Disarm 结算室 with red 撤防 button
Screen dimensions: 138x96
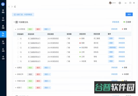pyautogui.click(x=38, y=68)
